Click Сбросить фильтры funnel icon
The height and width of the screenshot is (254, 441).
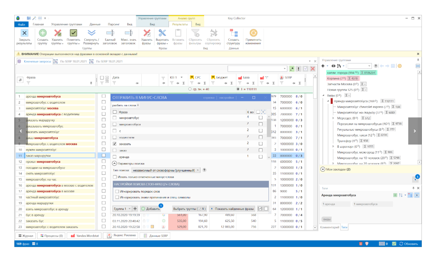click(195, 33)
